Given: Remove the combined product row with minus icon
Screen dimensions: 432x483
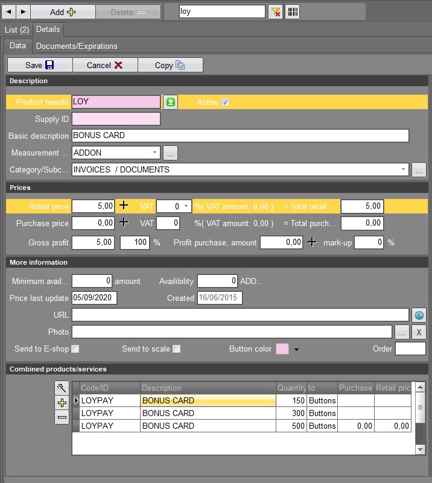Looking at the screenshot, I should tap(62, 417).
